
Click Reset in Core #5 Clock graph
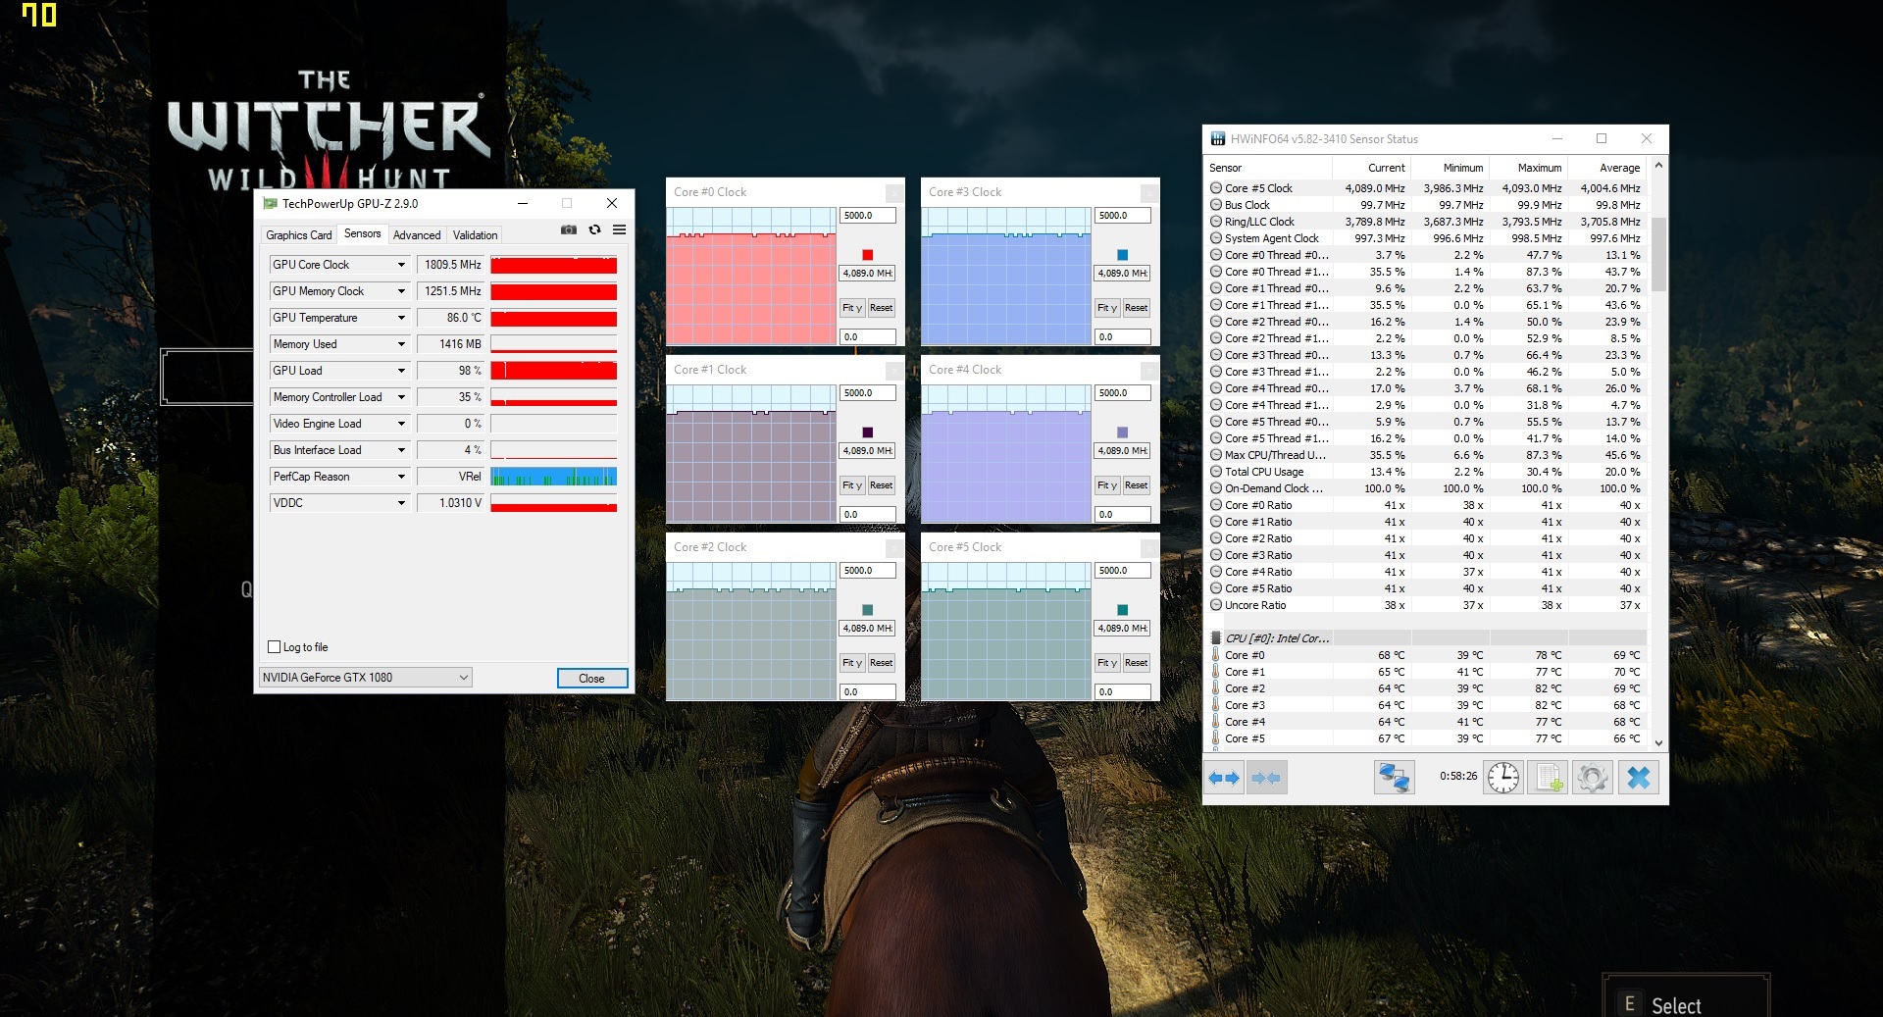pyautogui.click(x=1136, y=663)
